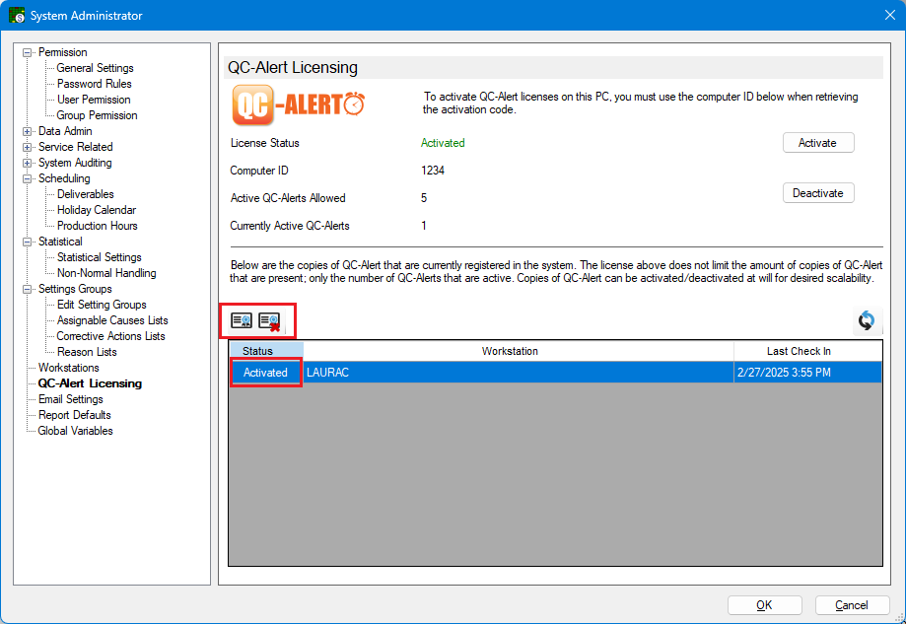Close the System Administrator window
906x624 pixels.
[890, 15]
